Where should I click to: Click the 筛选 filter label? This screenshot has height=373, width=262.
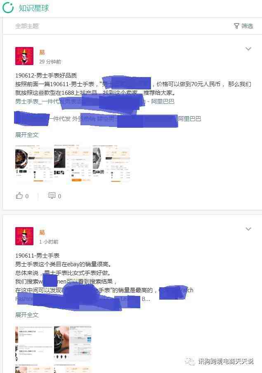coord(247,26)
